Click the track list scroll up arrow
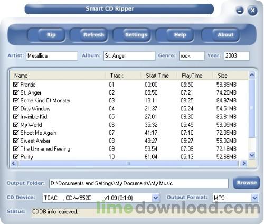The width and height of the screenshot is (264, 224). click(x=252, y=75)
